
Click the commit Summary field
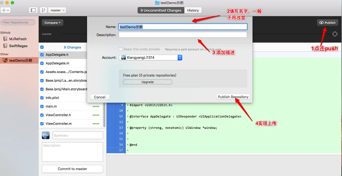point(78,135)
